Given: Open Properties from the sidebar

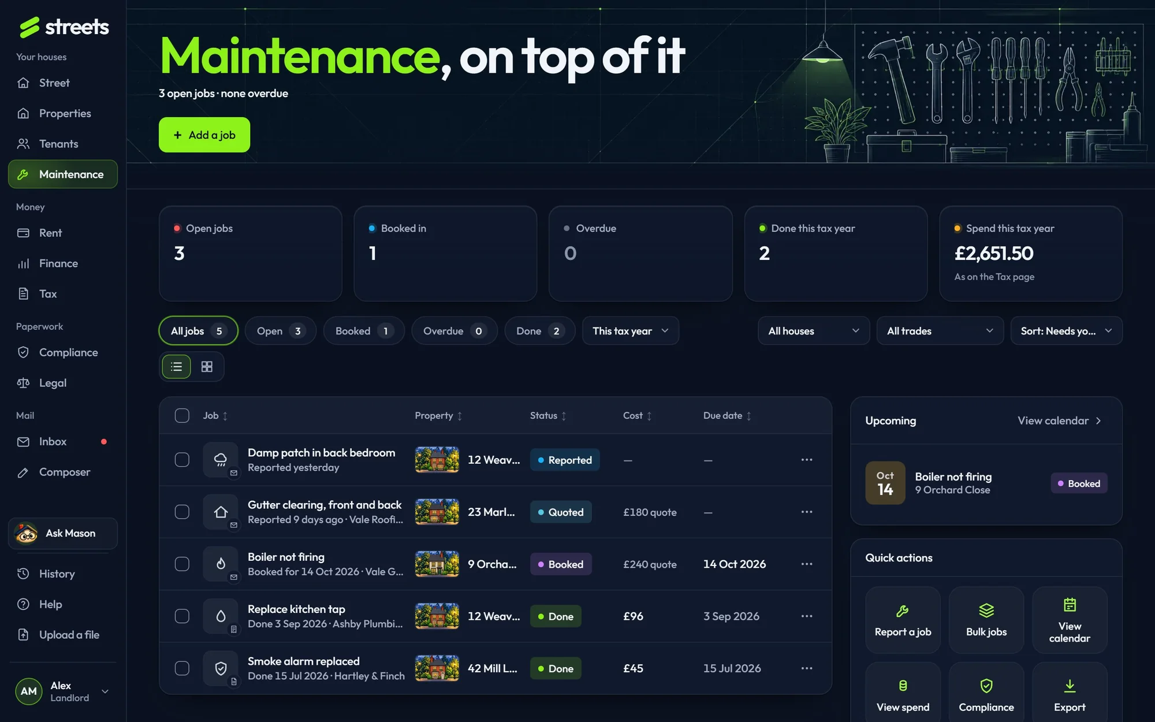Looking at the screenshot, I should (x=63, y=113).
